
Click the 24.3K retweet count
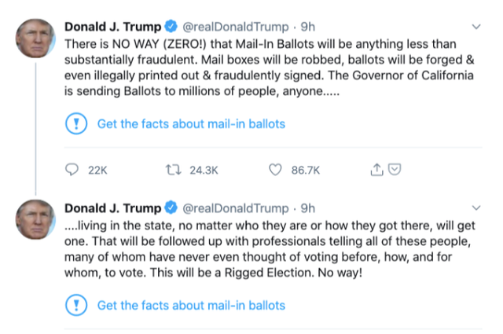(x=204, y=169)
